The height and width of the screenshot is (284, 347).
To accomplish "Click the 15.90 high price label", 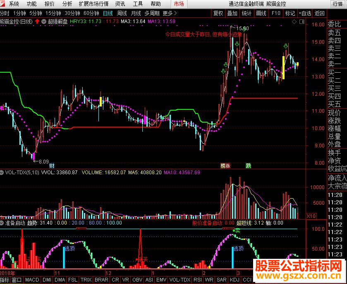I will (x=242, y=28).
